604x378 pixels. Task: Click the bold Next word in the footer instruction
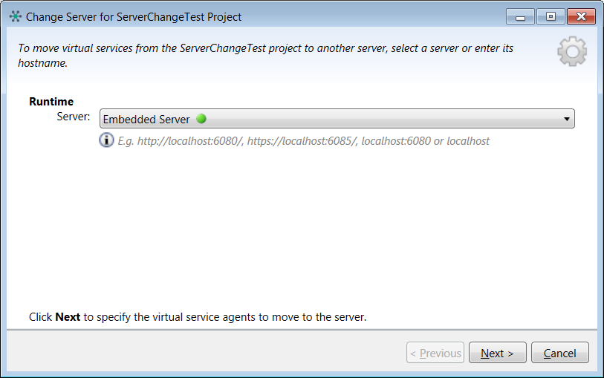[68, 317]
